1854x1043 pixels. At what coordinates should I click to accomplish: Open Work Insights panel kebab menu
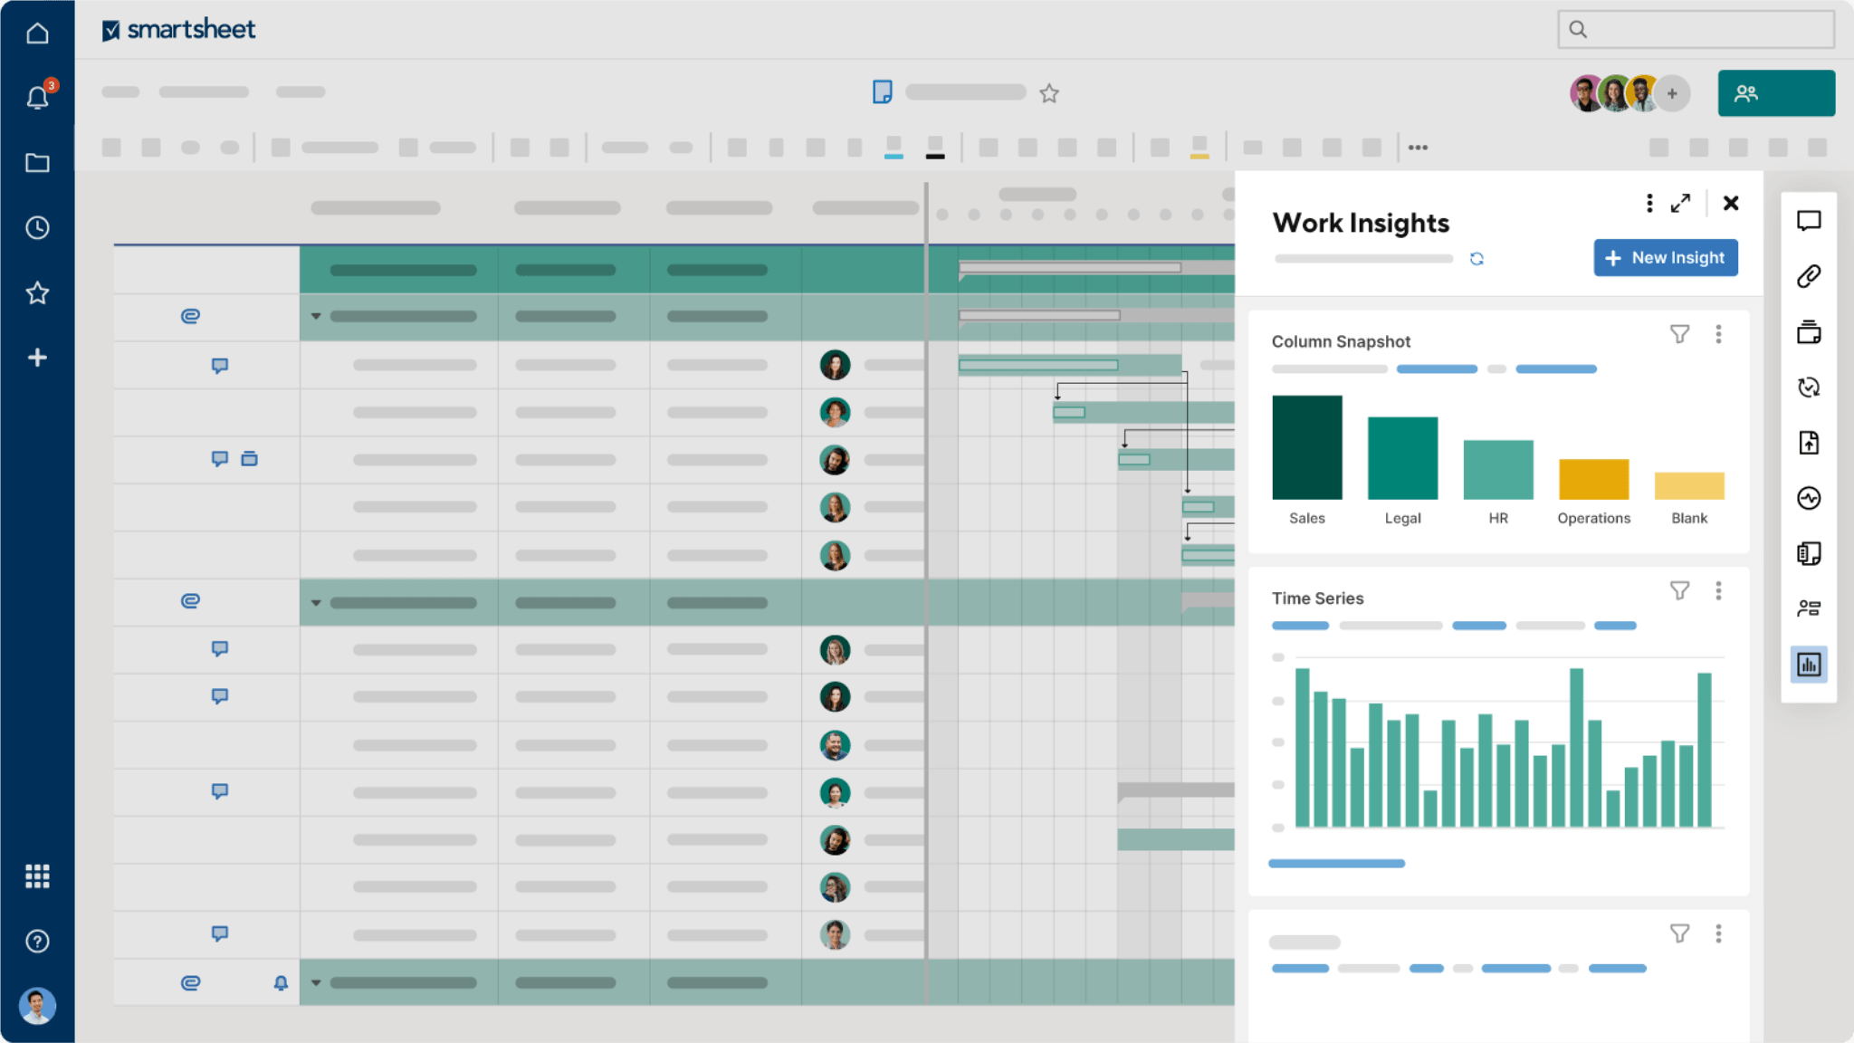tap(1649, 203)
